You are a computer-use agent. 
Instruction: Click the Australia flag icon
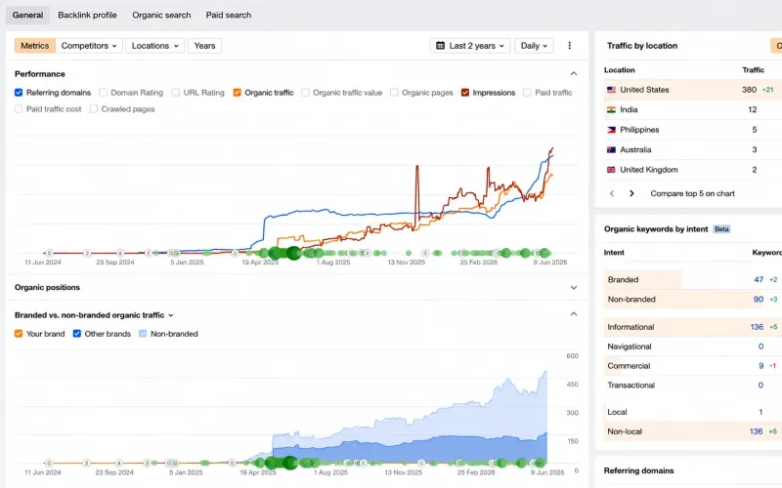tap(611, 149)
